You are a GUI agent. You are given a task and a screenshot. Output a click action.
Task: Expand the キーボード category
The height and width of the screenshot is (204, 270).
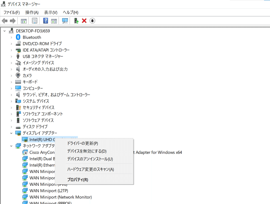[11, 82]
